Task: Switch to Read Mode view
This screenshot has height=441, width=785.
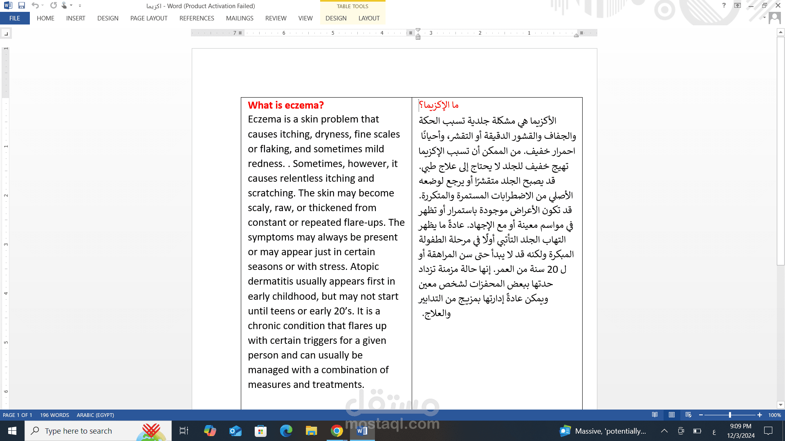Action: (x=655, y=415)
